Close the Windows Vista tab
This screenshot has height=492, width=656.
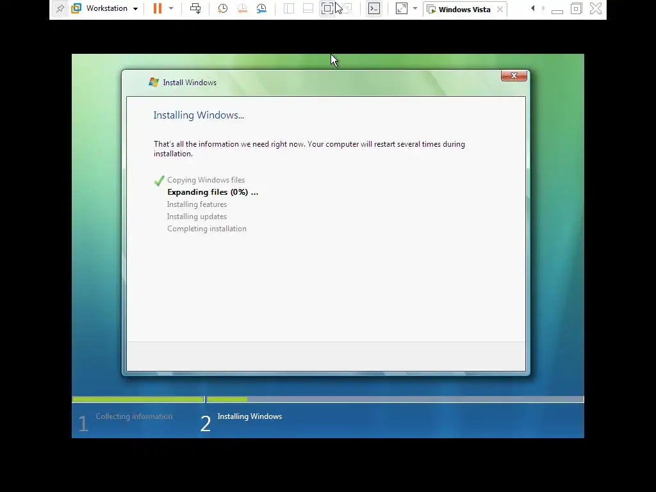point(500,9)
